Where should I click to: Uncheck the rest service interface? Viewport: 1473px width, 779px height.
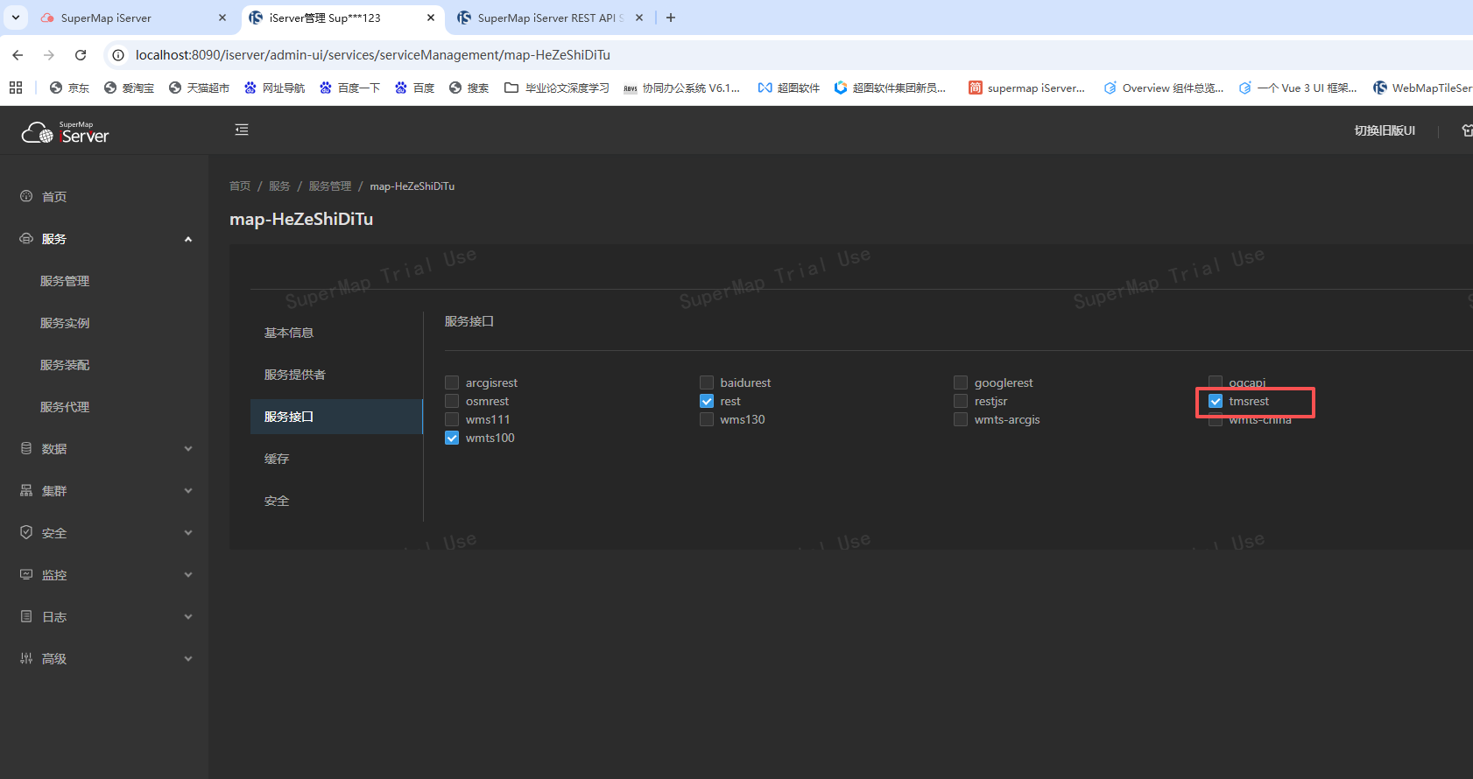point(707,401)
